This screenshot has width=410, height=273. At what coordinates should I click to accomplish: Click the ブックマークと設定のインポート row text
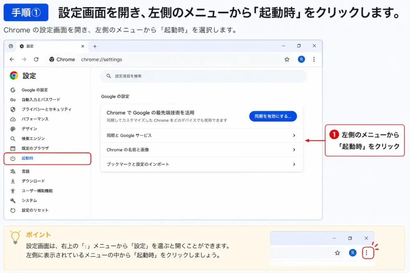point(138,164)
